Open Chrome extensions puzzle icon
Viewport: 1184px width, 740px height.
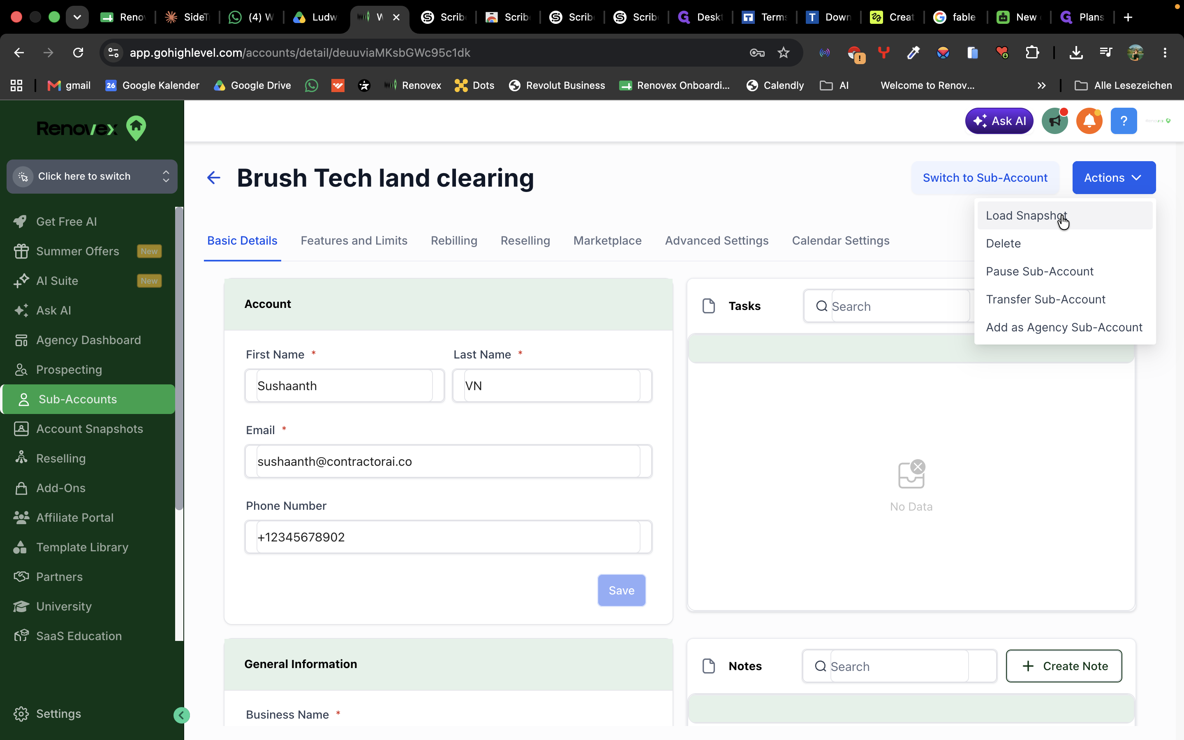tap(1032, 52)
